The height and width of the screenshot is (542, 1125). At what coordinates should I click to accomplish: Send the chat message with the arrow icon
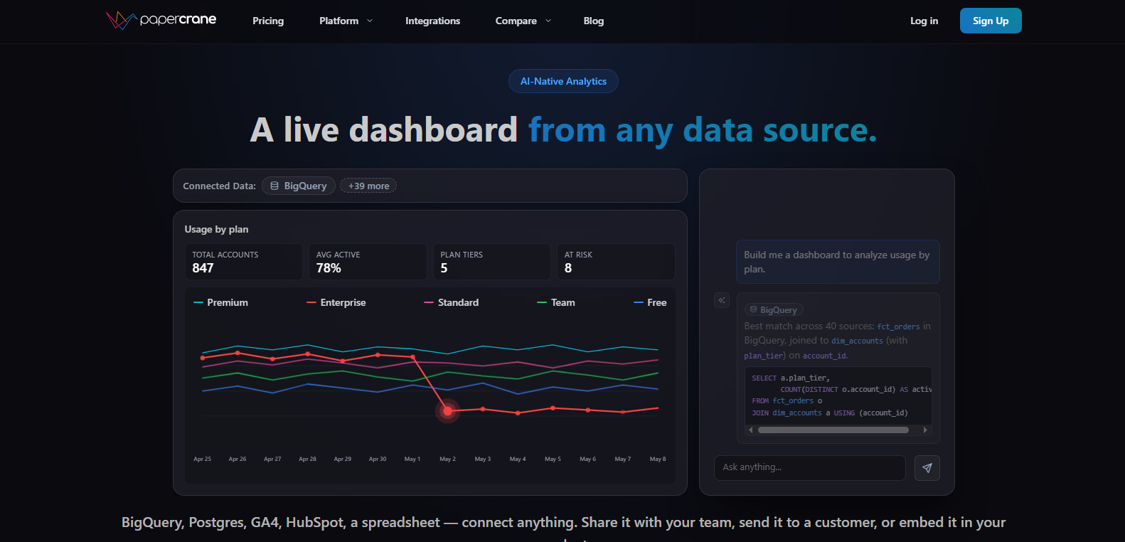click(x=927, y=468)
